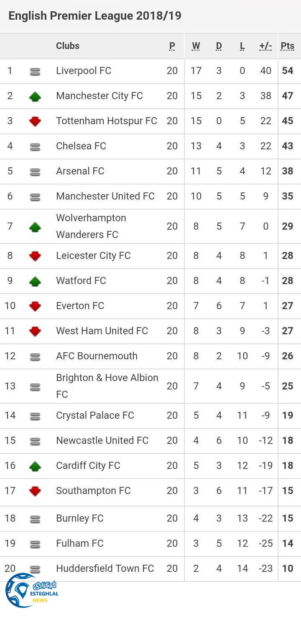
Task: Click the red down arrow beside Tottenham Hotspur
Action: coord(35,122)
